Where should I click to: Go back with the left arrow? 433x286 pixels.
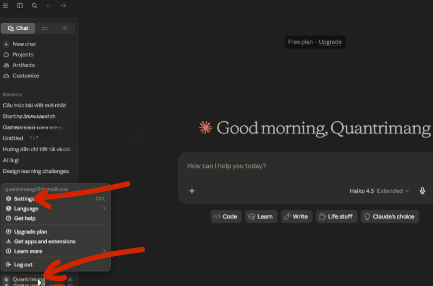(49, 5)
